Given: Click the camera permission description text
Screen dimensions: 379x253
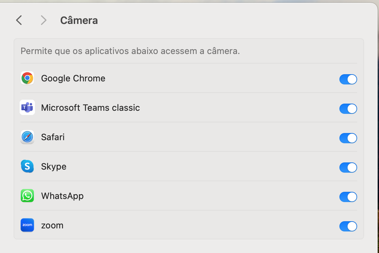Looking at the screenshot, I should click(130, 51).
